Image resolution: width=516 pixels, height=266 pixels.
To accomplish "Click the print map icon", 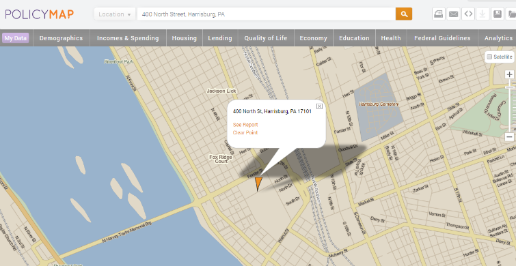I will [438, 14].
